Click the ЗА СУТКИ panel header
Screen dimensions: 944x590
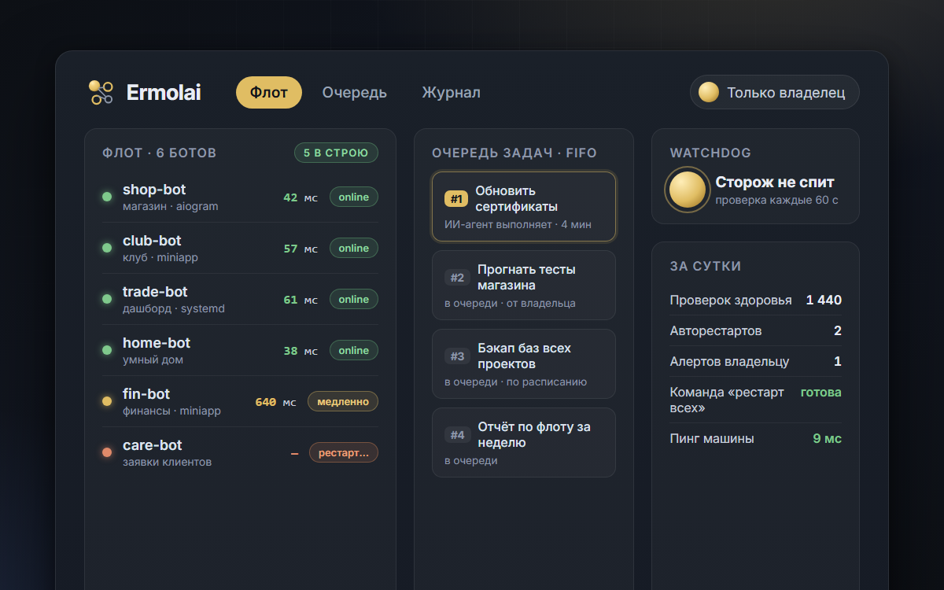pos(706,266)
